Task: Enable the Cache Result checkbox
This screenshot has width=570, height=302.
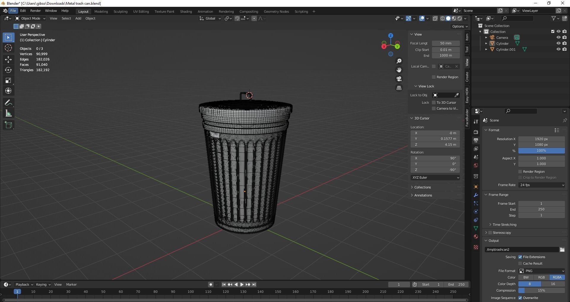Action: [x=520, y=263]
